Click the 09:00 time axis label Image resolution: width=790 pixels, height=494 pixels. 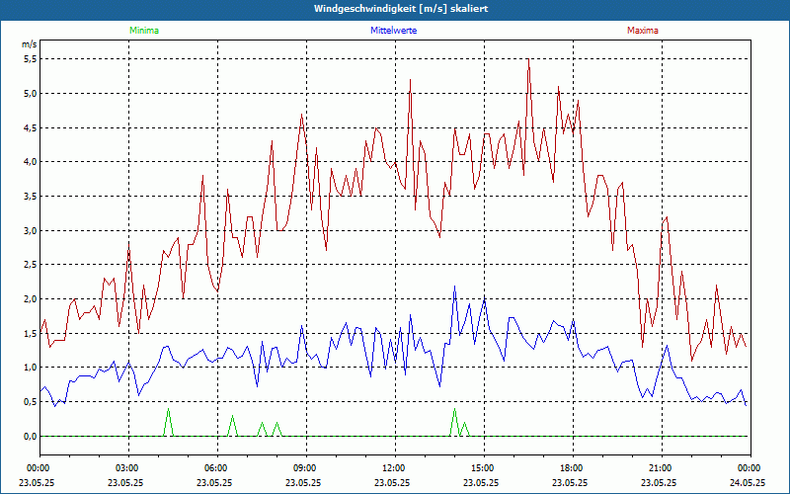pos(306,467)
